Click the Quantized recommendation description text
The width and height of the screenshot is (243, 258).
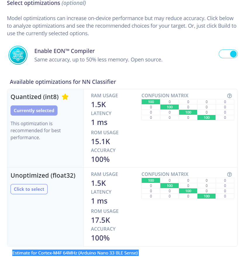[36, 130]
